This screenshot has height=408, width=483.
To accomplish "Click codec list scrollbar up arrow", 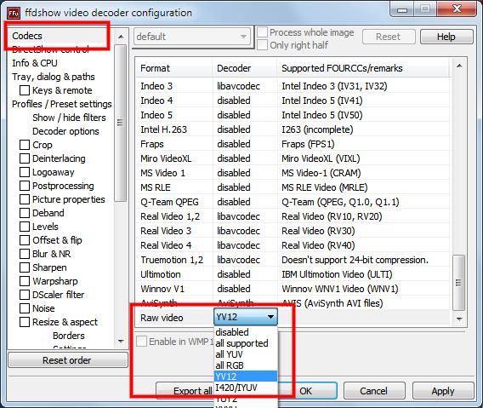I will pos(459,66).
